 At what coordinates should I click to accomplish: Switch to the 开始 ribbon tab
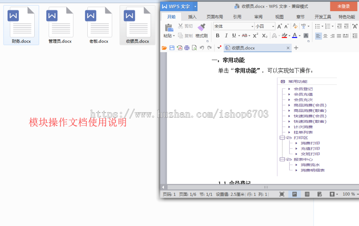tap(171, 17)
